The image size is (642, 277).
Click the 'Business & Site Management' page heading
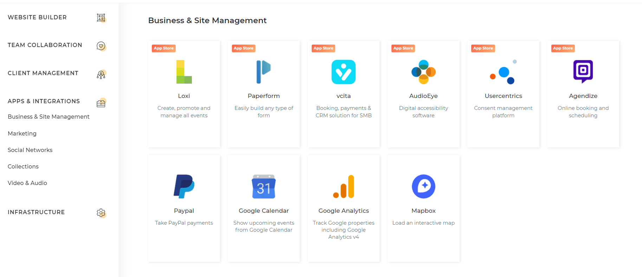point(207,20)
